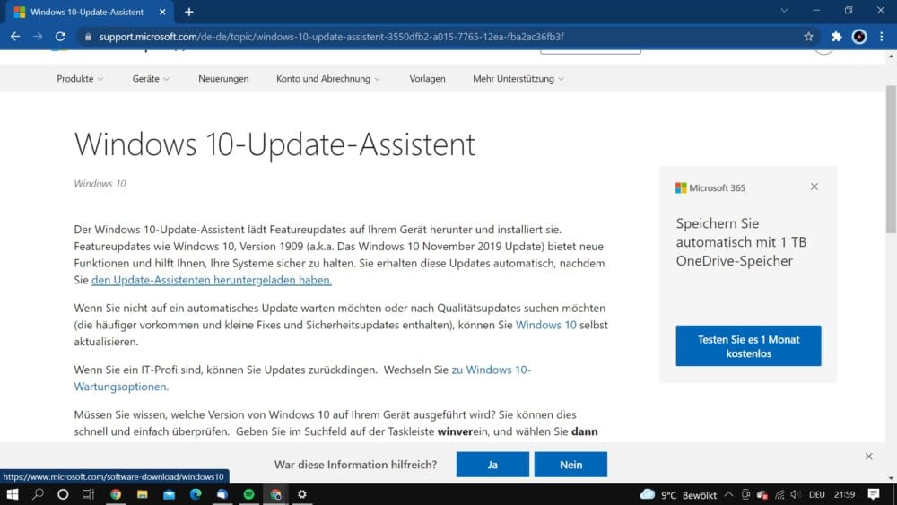Open the Vorlagen page
The image size is (897, 505).
pyautogui.click(x=427, y=79)
